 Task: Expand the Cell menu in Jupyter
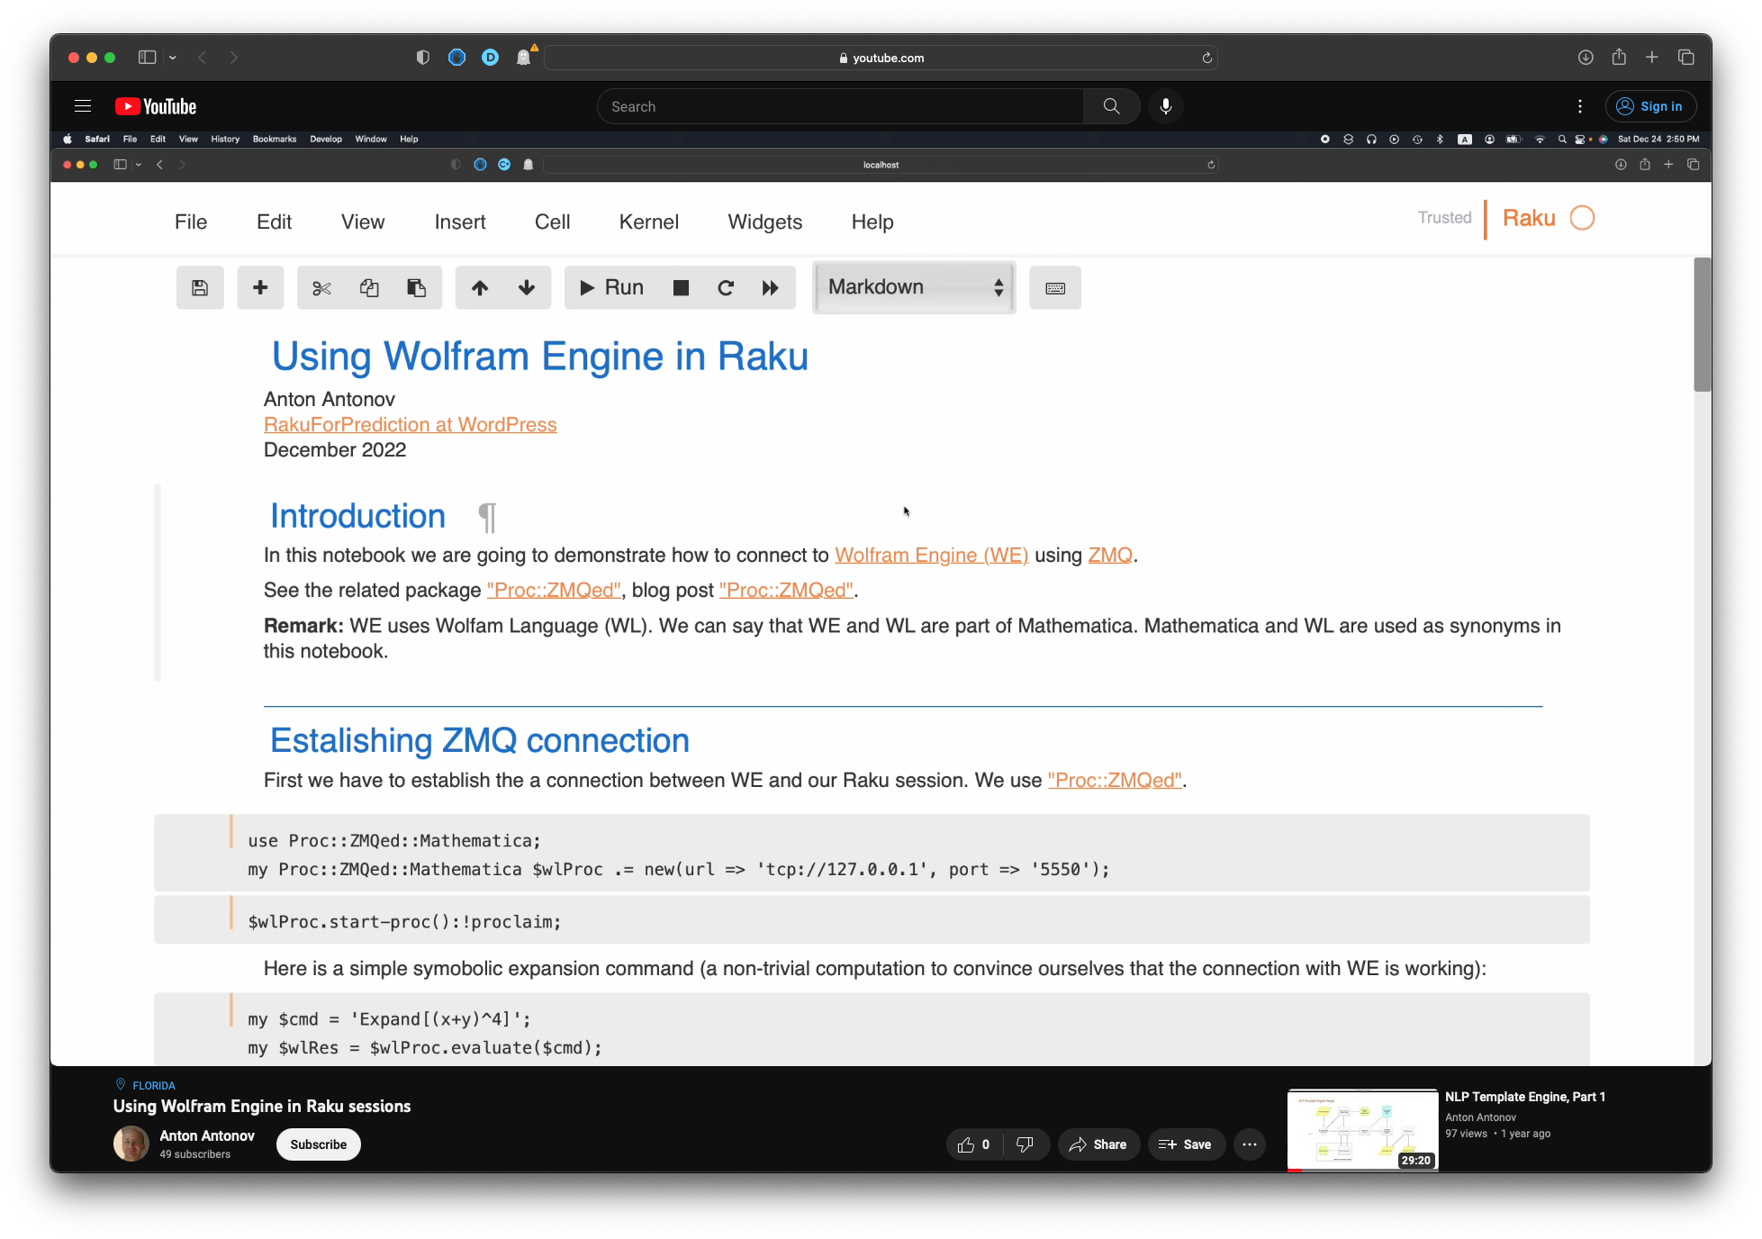[x=551, y=222]
